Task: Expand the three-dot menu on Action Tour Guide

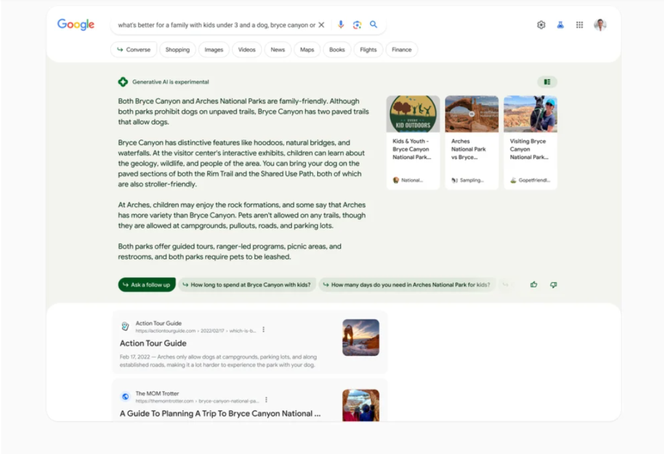Action: click(x=263, y=330)
